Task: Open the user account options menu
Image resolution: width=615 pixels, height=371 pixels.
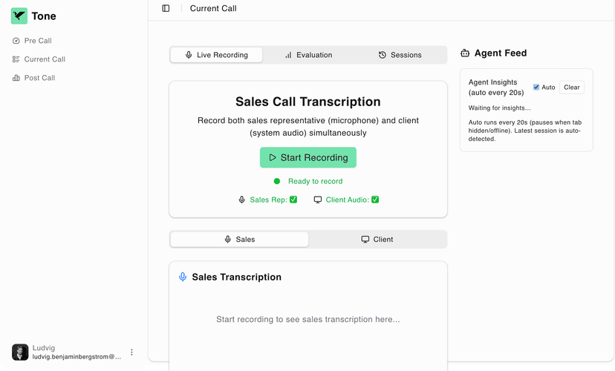Action: pos(131,352)
